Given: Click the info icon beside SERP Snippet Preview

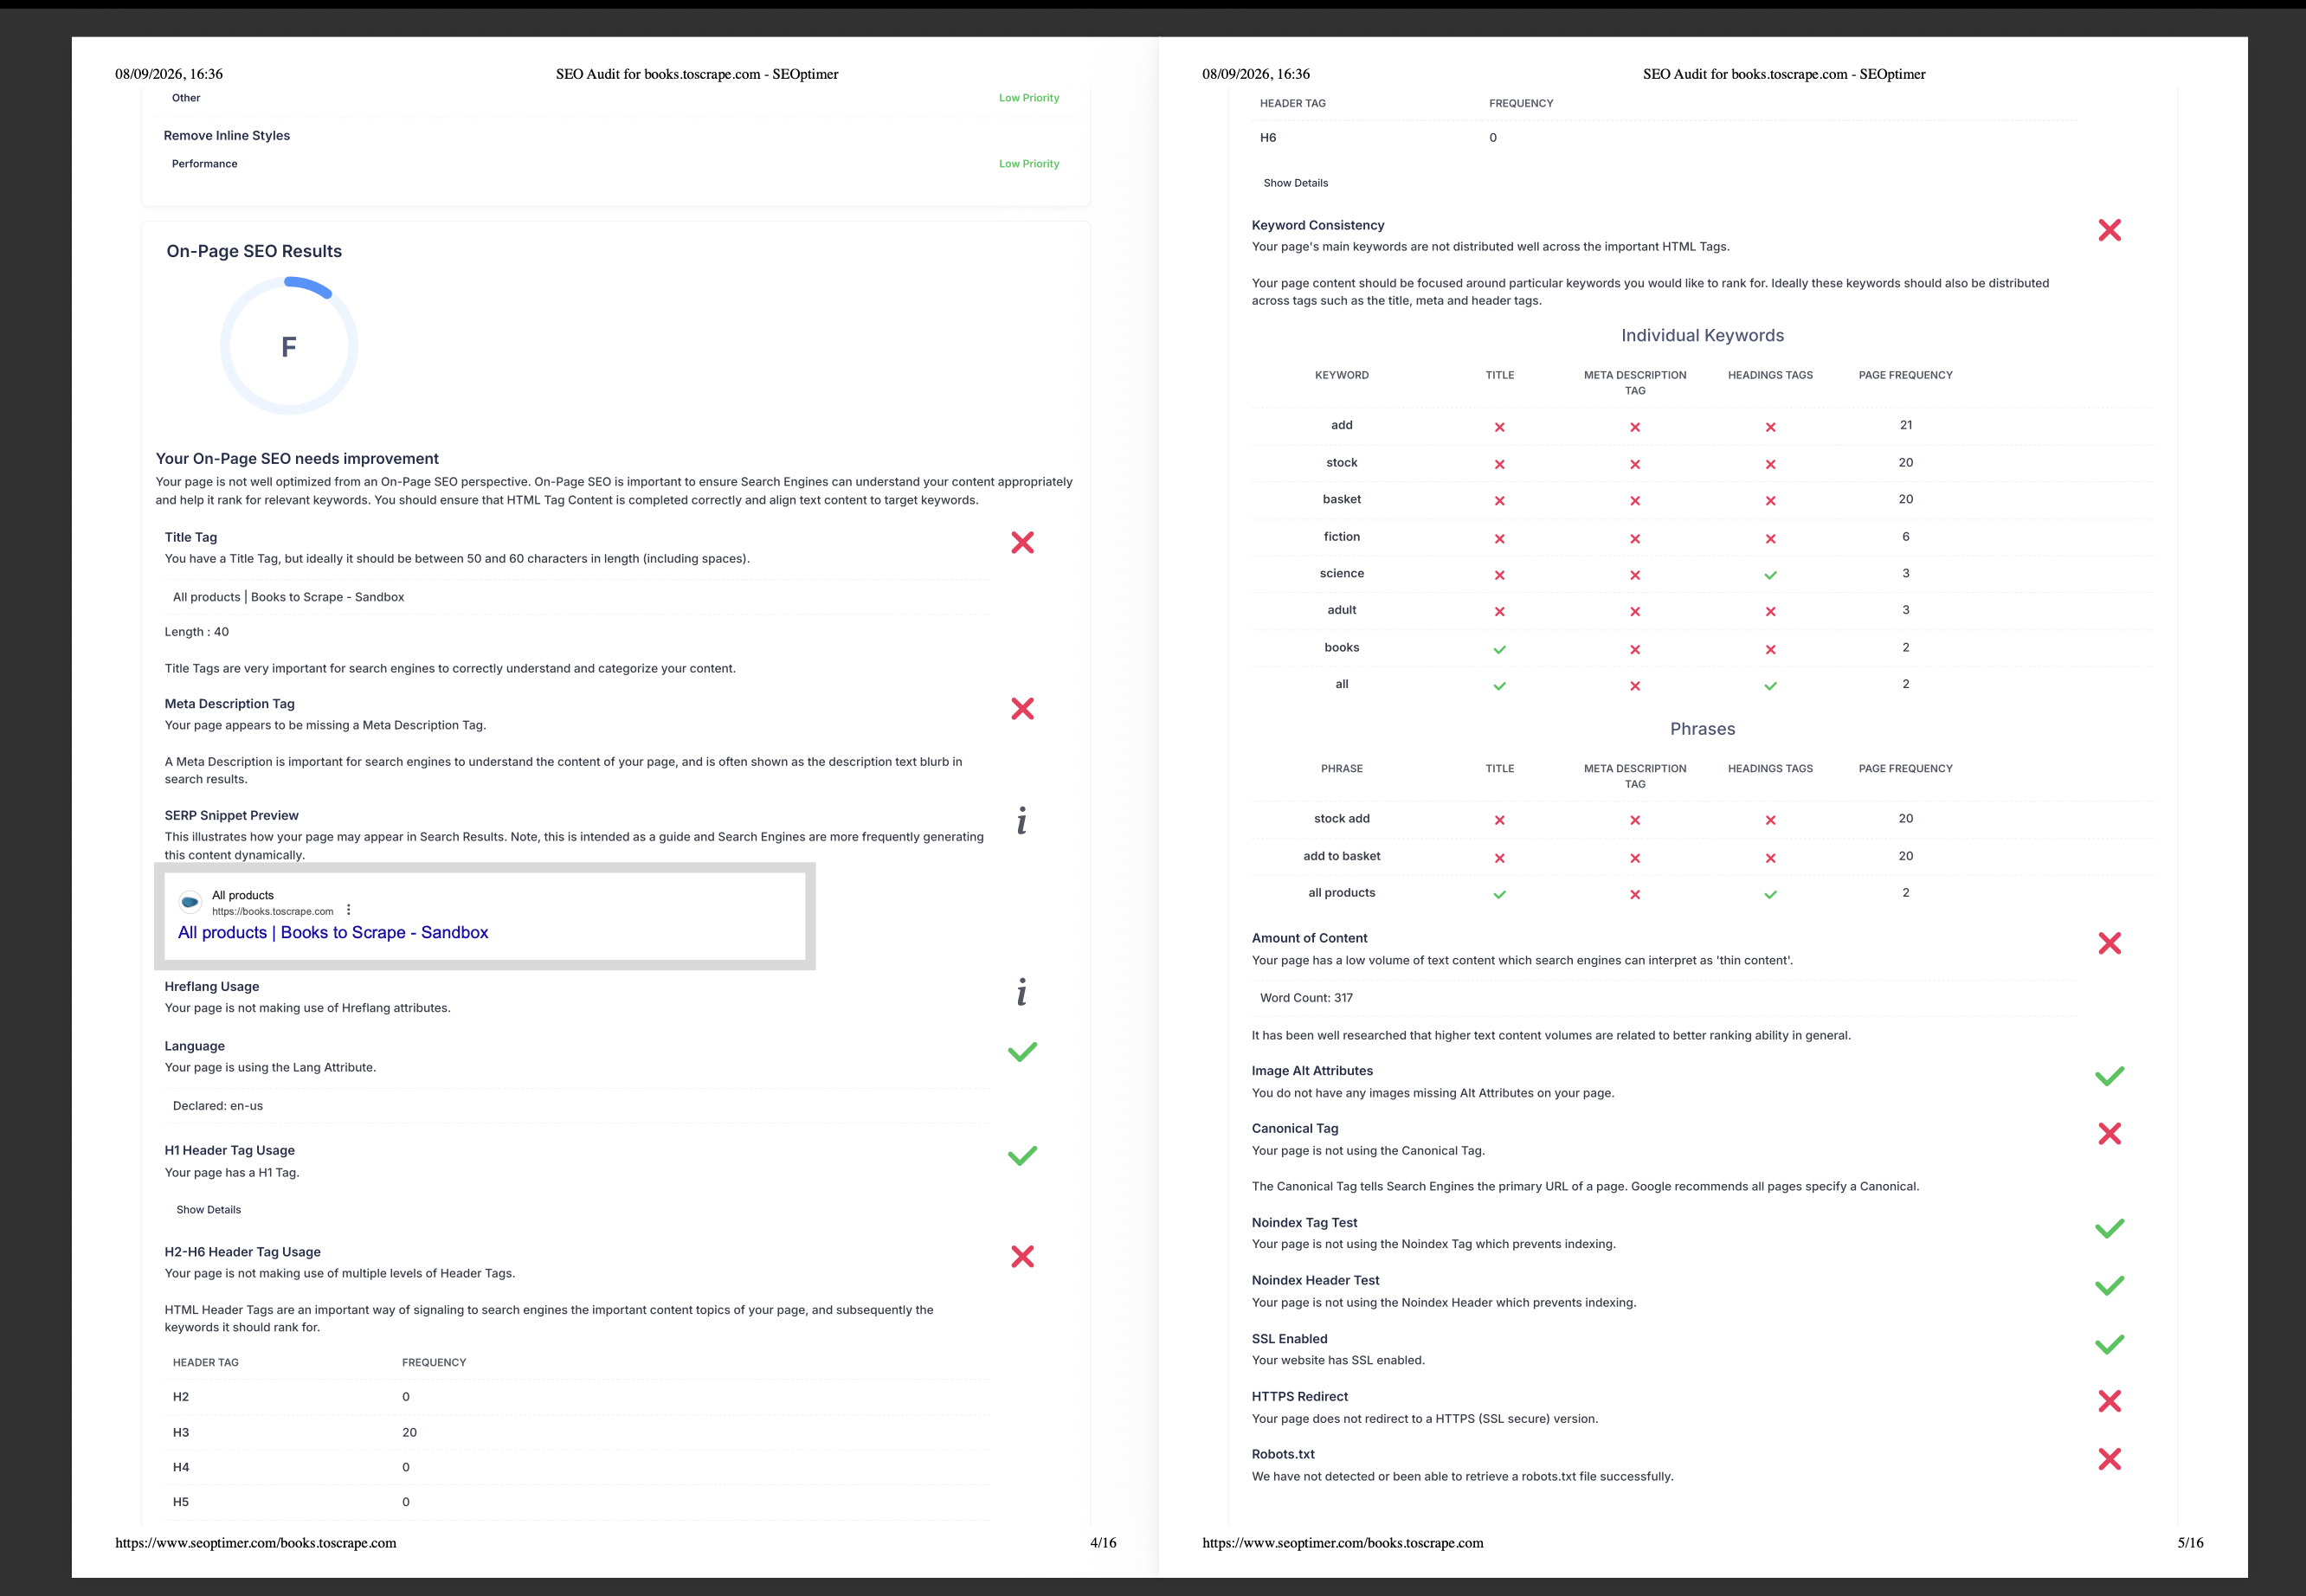Looking at the screenshot, I should click(x=1021, y=821).
